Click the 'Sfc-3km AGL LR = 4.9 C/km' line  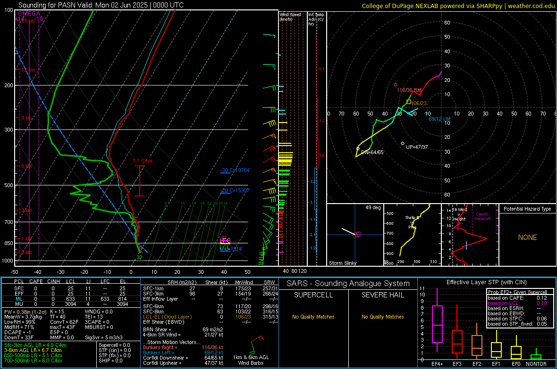pyautogui.click(x=35, y=345)
